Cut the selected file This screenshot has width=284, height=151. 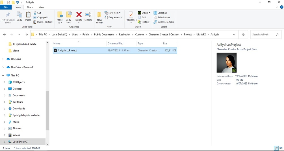37,13
